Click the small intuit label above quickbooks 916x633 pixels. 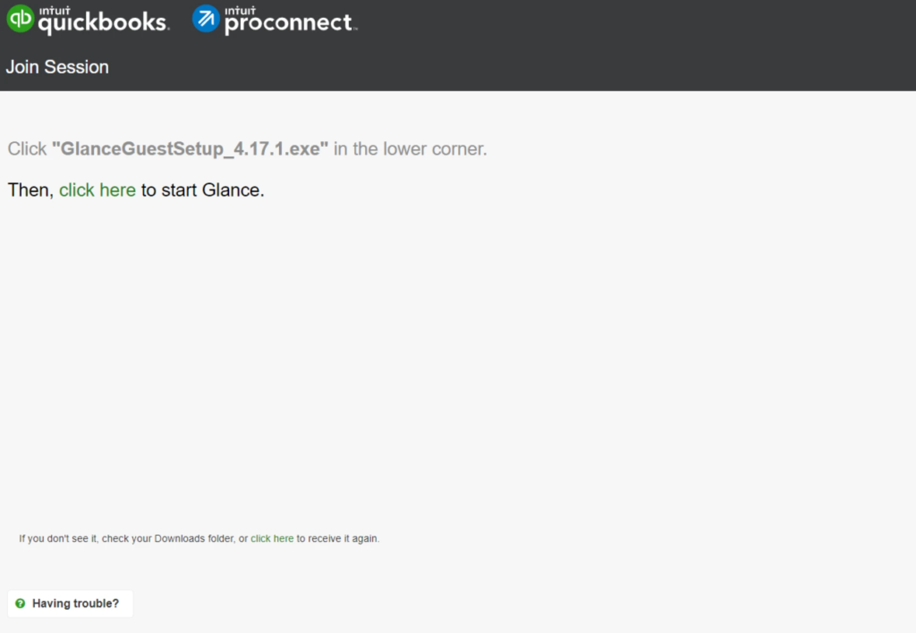pos(54,10)
